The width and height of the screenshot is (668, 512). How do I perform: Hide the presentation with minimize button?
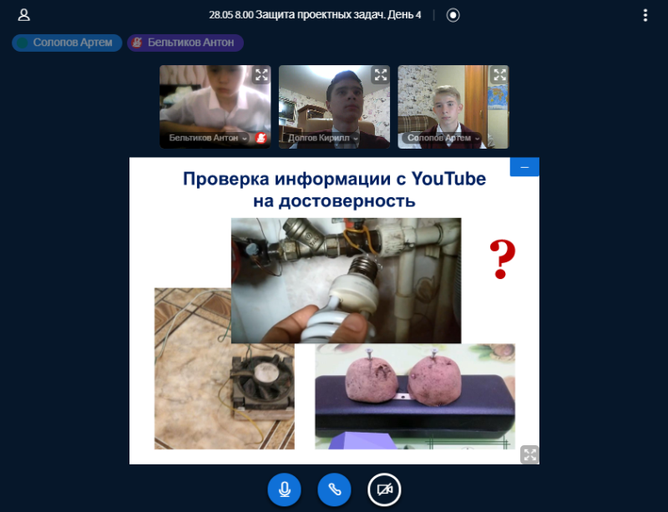click(x=524, y=167)
